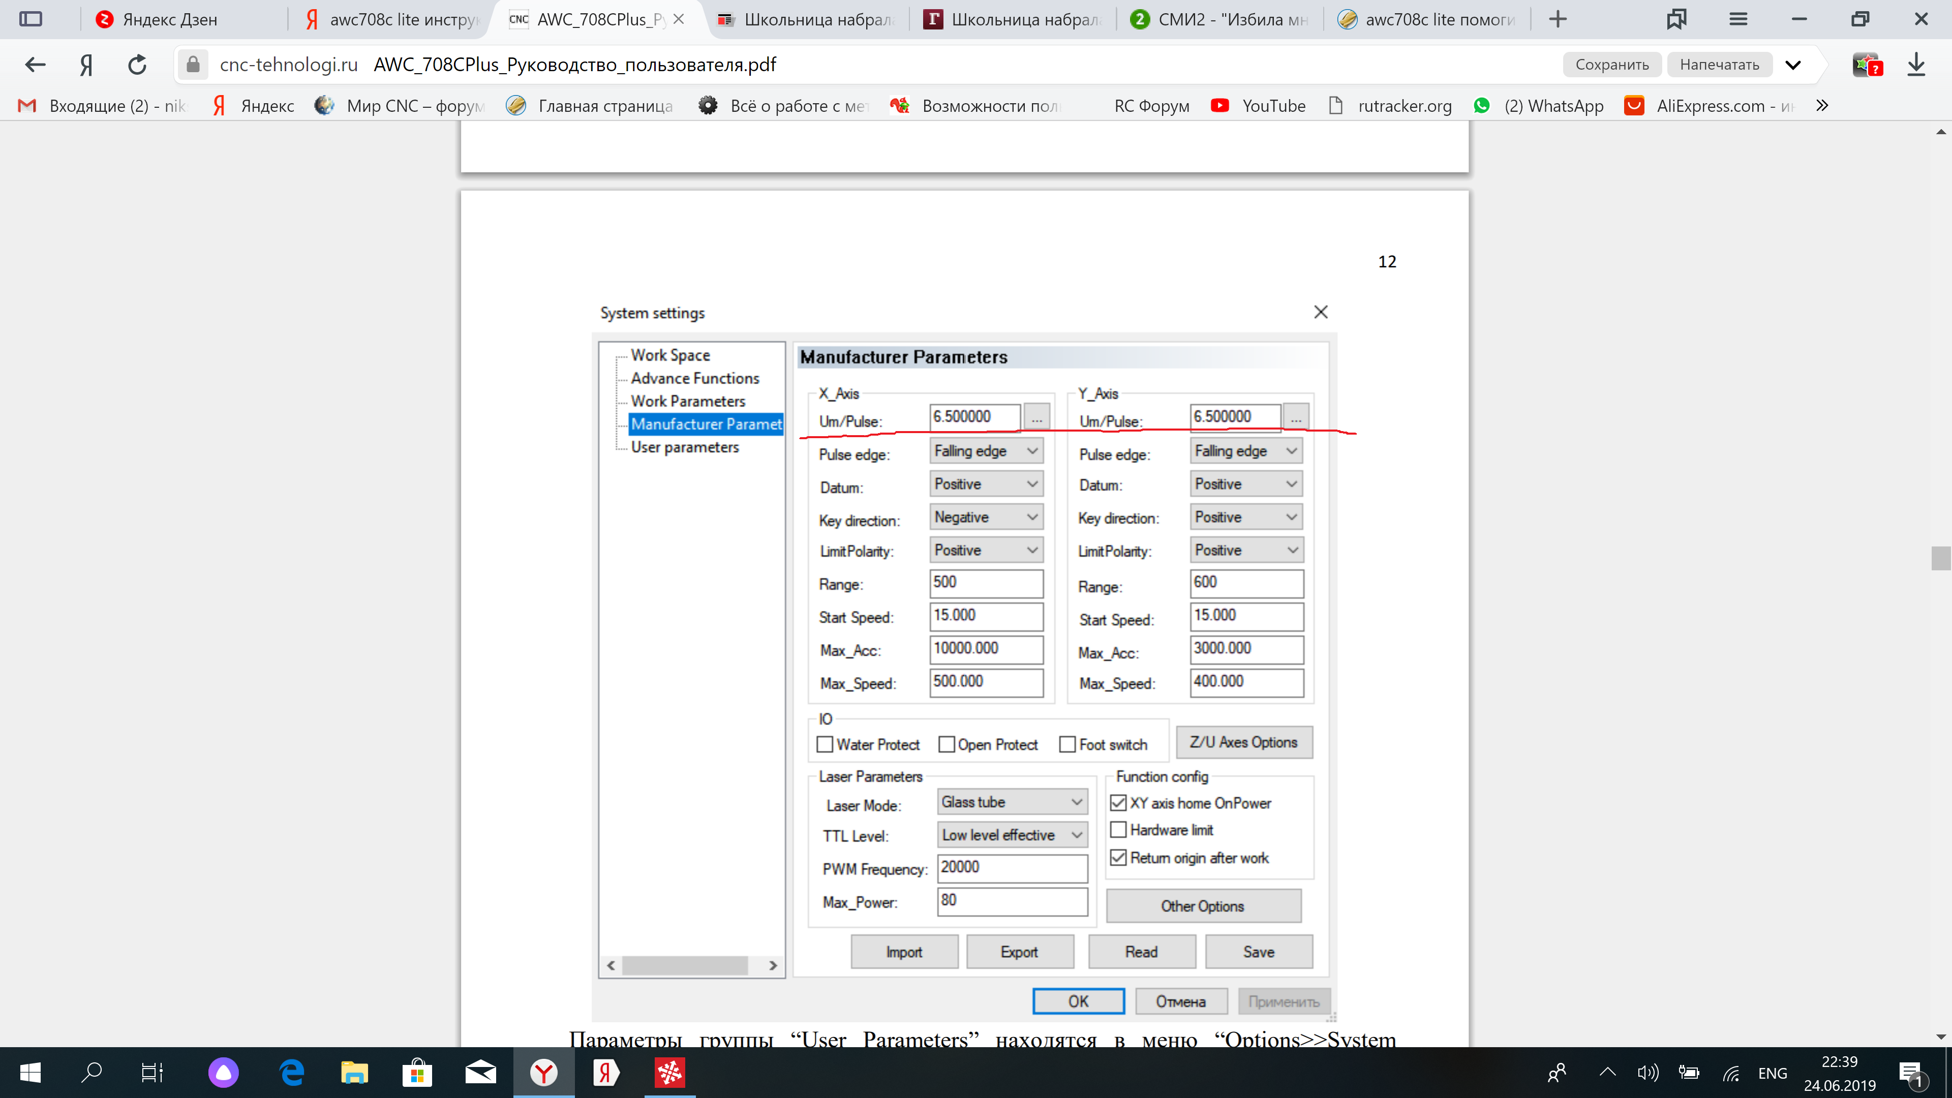Open the Laser Mode Glass tube dropdown
Screen dimensions: 1952x1098
point(1012,802)
